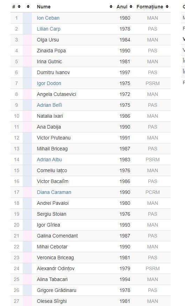Click PCRM label in row 17
Screen dimensions: 185x306
click(x=152, y=192)
